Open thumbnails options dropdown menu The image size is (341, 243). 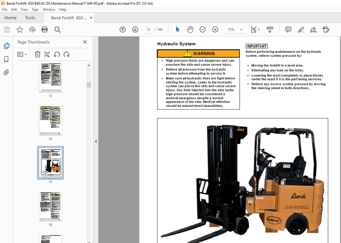click(22, 54)
